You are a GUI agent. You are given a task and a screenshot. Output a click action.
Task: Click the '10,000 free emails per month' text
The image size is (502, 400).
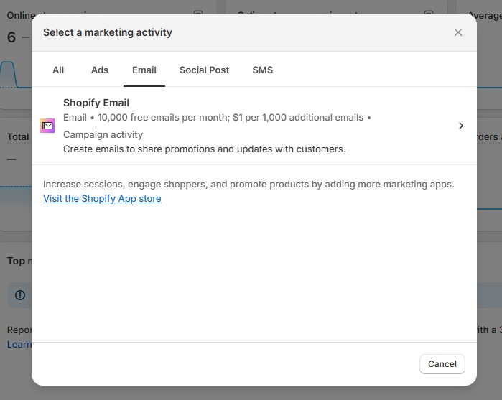point(162,117)
